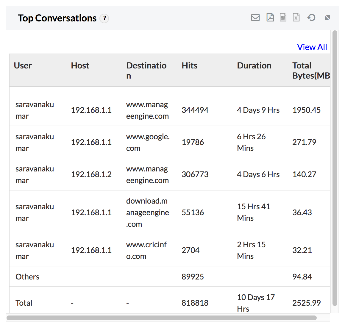The image size is (345, 328).
Task: Click the 192.168.1.2 host entry
Action: coord(91,174)
